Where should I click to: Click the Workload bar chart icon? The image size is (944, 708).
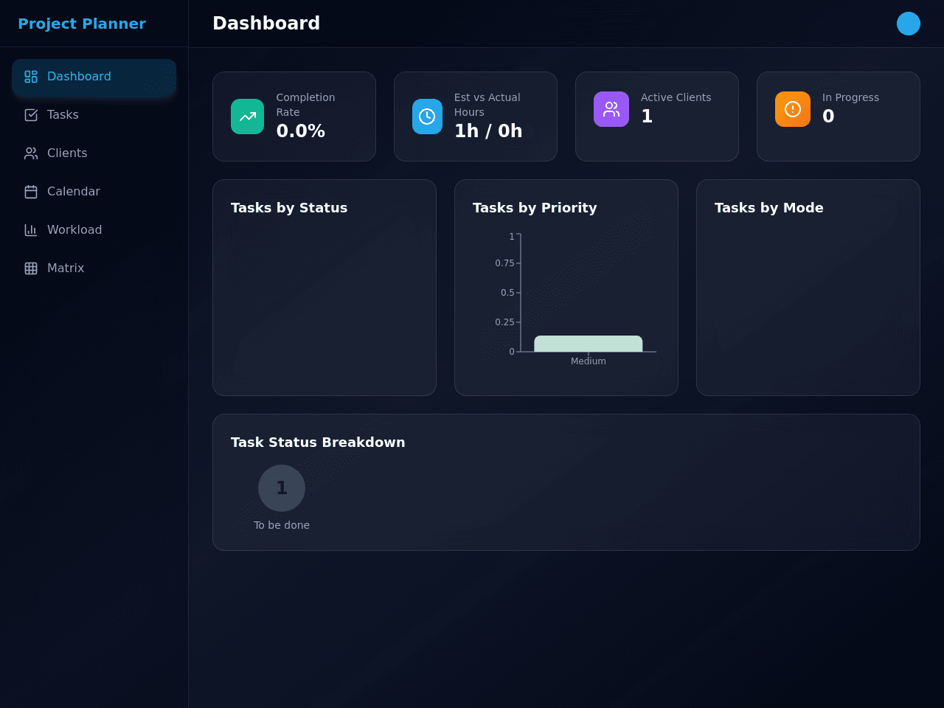pos(31,230)
